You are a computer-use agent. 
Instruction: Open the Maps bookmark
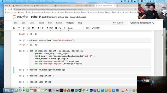pyautogui.click(x=28, y=12)
